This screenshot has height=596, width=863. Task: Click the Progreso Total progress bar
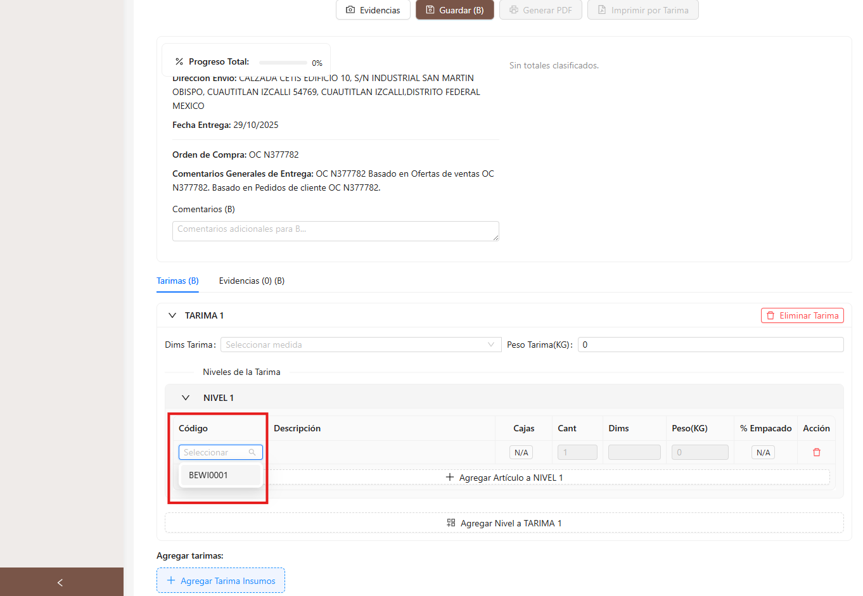click(x=283, y=63)
